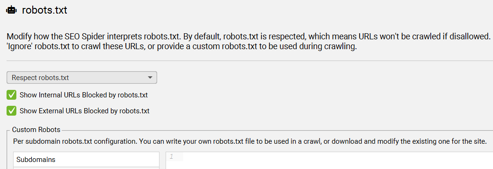The width and height of the screenshot is (493, 169).
Task: Click the Custom Robots group label
Action: click(x=36, y=130)
